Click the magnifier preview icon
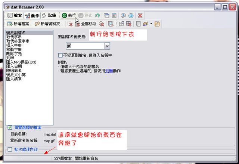Screen dimensions: 239x164 coord(111,24)
